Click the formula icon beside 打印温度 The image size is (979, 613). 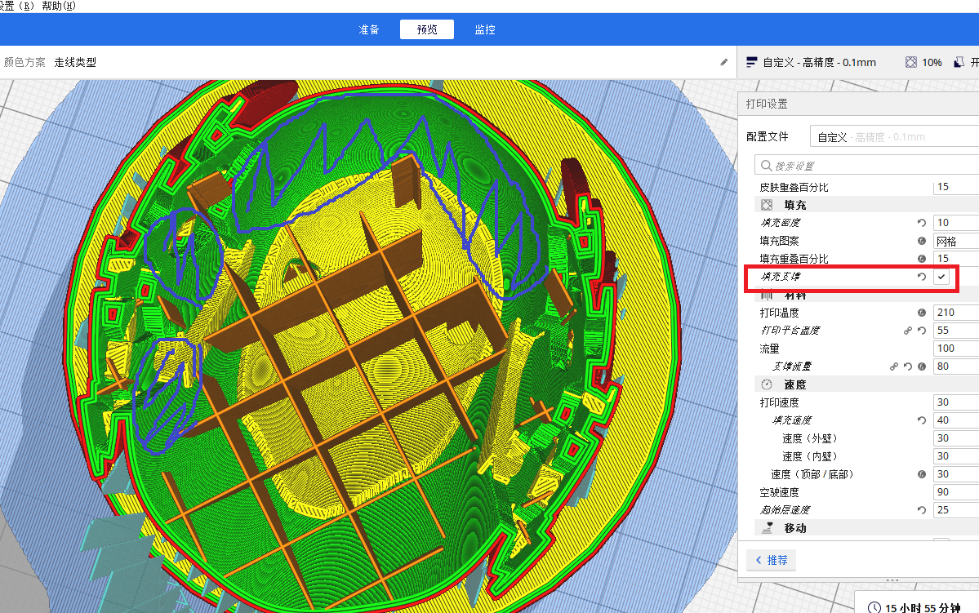point(922,313)
